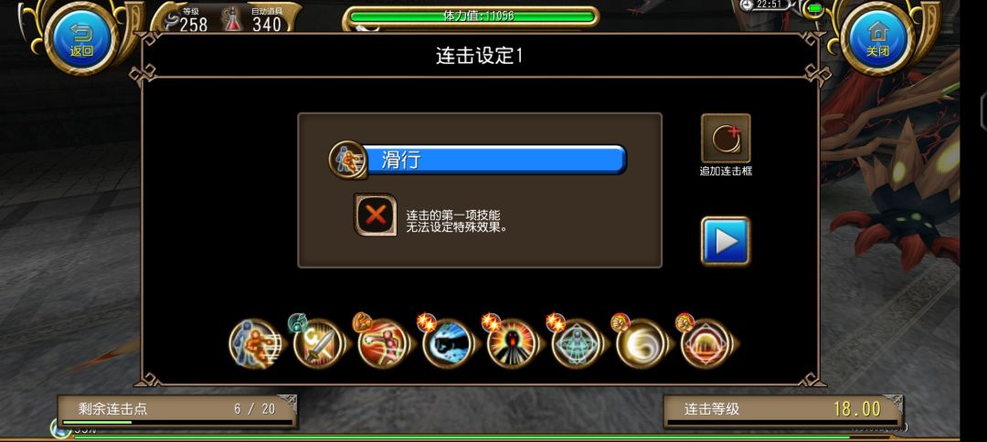Select the running figure skill icon in bottom row
Image resolution: width=987 pixels, height=442 pixels.
point(254,344)
